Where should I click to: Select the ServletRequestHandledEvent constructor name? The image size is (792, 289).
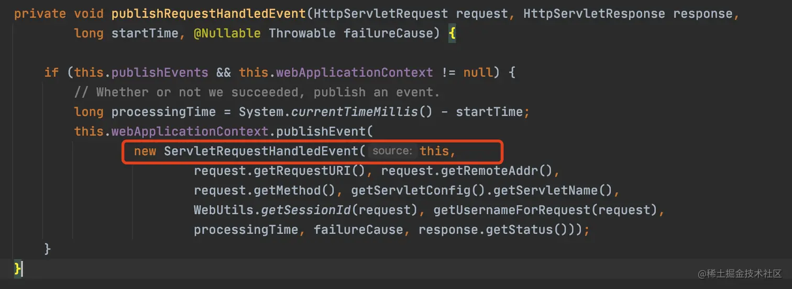tap(261, 151)
